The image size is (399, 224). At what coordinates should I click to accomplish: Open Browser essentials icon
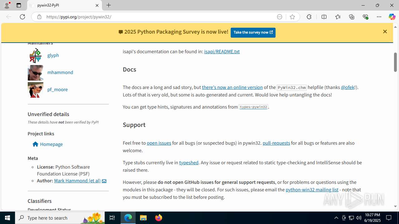click(x=365, y=17)
